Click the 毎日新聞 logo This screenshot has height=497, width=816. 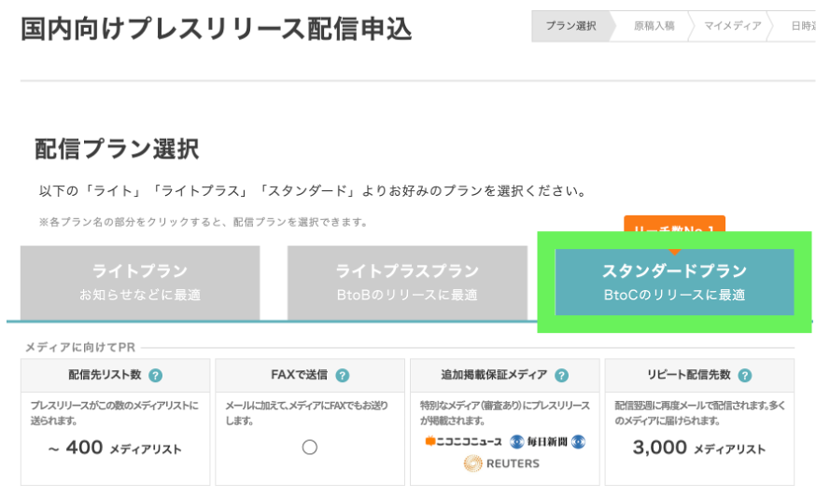pyautogui.click(x=539, y=442)
